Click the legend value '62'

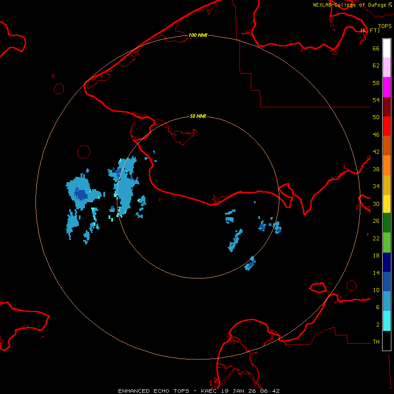(376, 66)
